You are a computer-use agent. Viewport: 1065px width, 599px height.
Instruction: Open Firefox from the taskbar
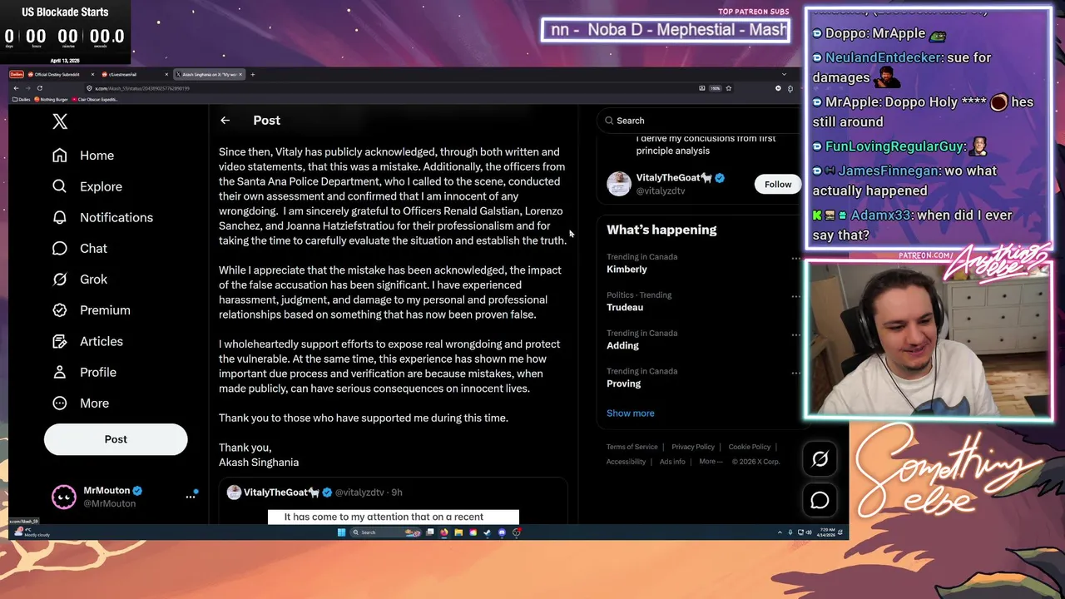(444, 532)
